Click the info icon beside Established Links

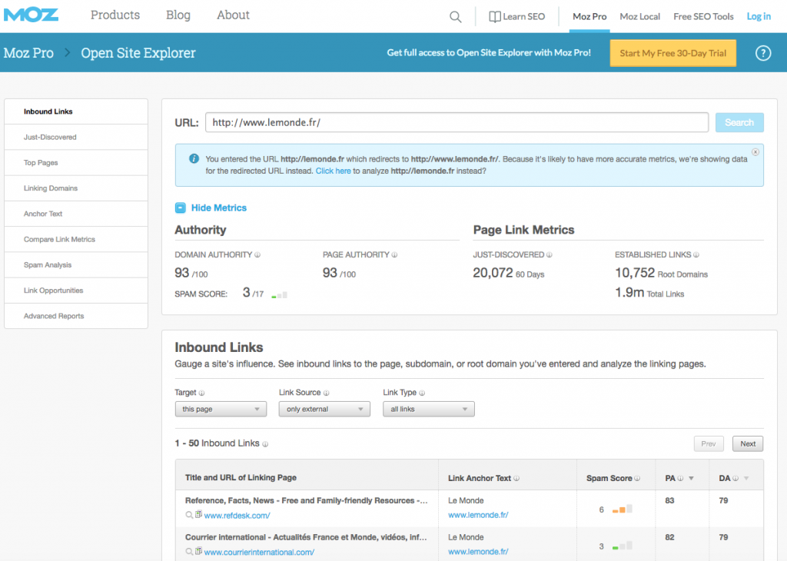coord(696,255)
